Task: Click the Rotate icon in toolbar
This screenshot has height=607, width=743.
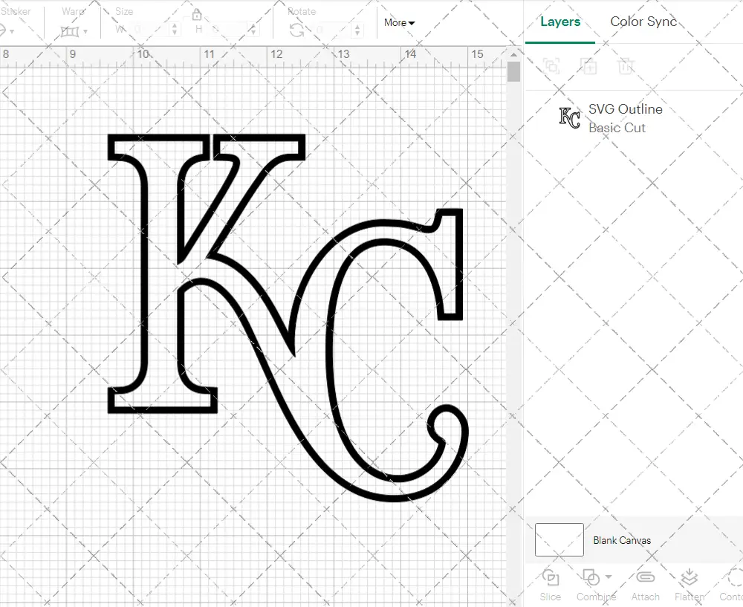Action: tap(296, 30)
